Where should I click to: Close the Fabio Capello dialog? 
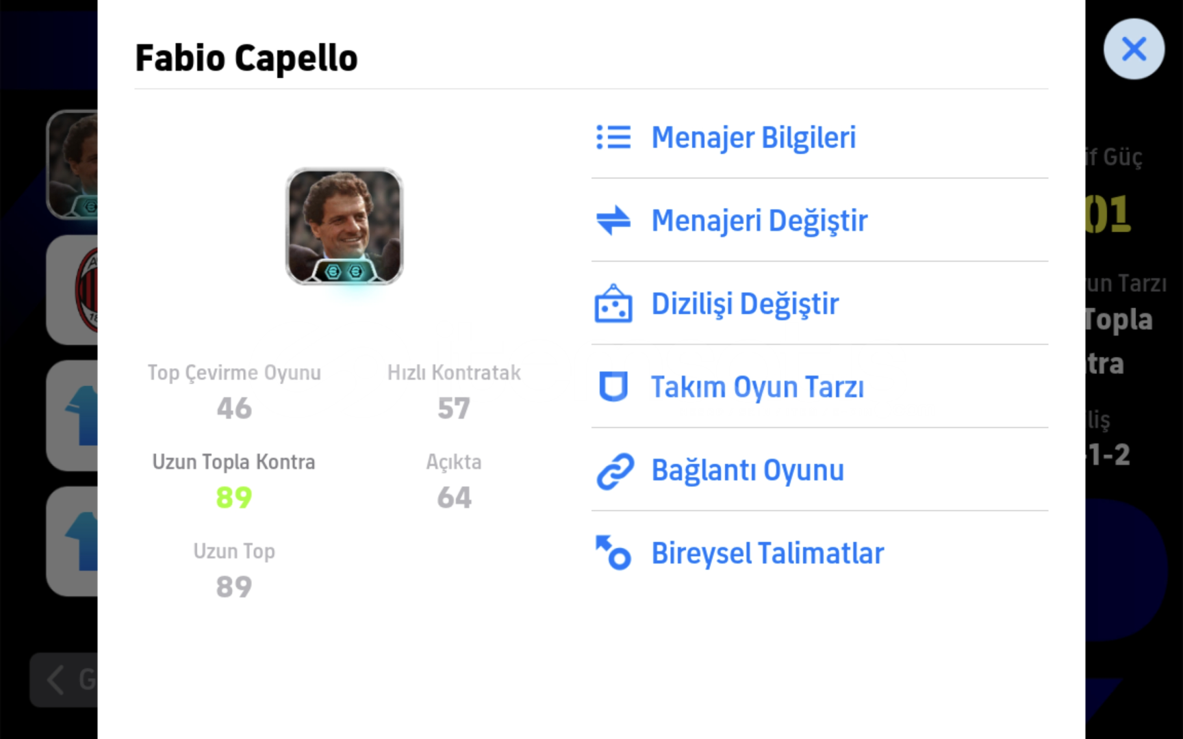pos(1133,49)
